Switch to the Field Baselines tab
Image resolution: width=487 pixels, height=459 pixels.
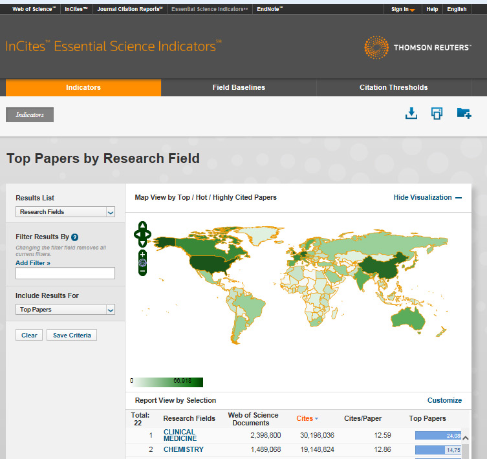pos(239,87)
